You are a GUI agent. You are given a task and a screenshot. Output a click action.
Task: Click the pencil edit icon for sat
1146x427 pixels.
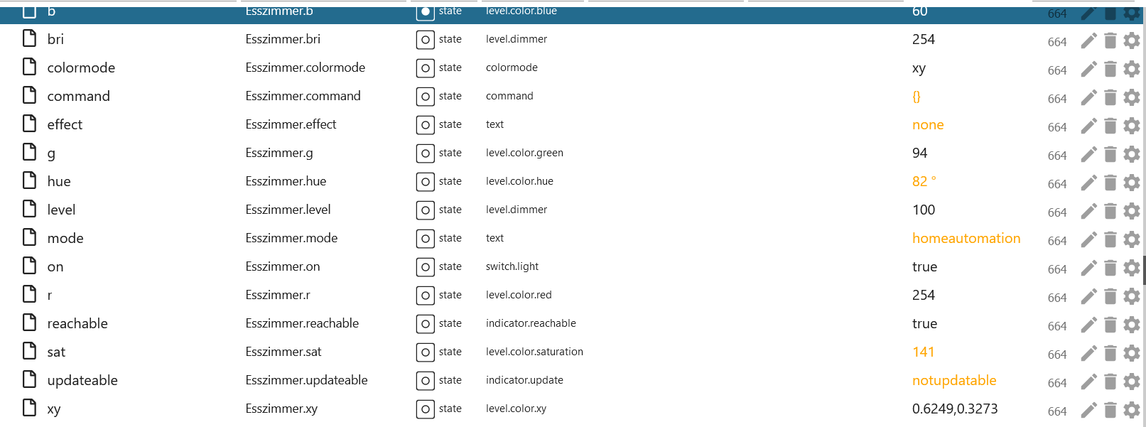point(1088,353)
